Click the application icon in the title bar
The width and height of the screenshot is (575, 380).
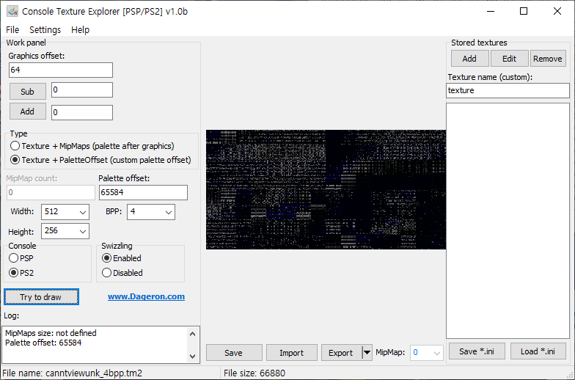click(12, 12)
